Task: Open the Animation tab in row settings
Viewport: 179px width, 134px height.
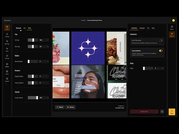Action: [134, 28]
